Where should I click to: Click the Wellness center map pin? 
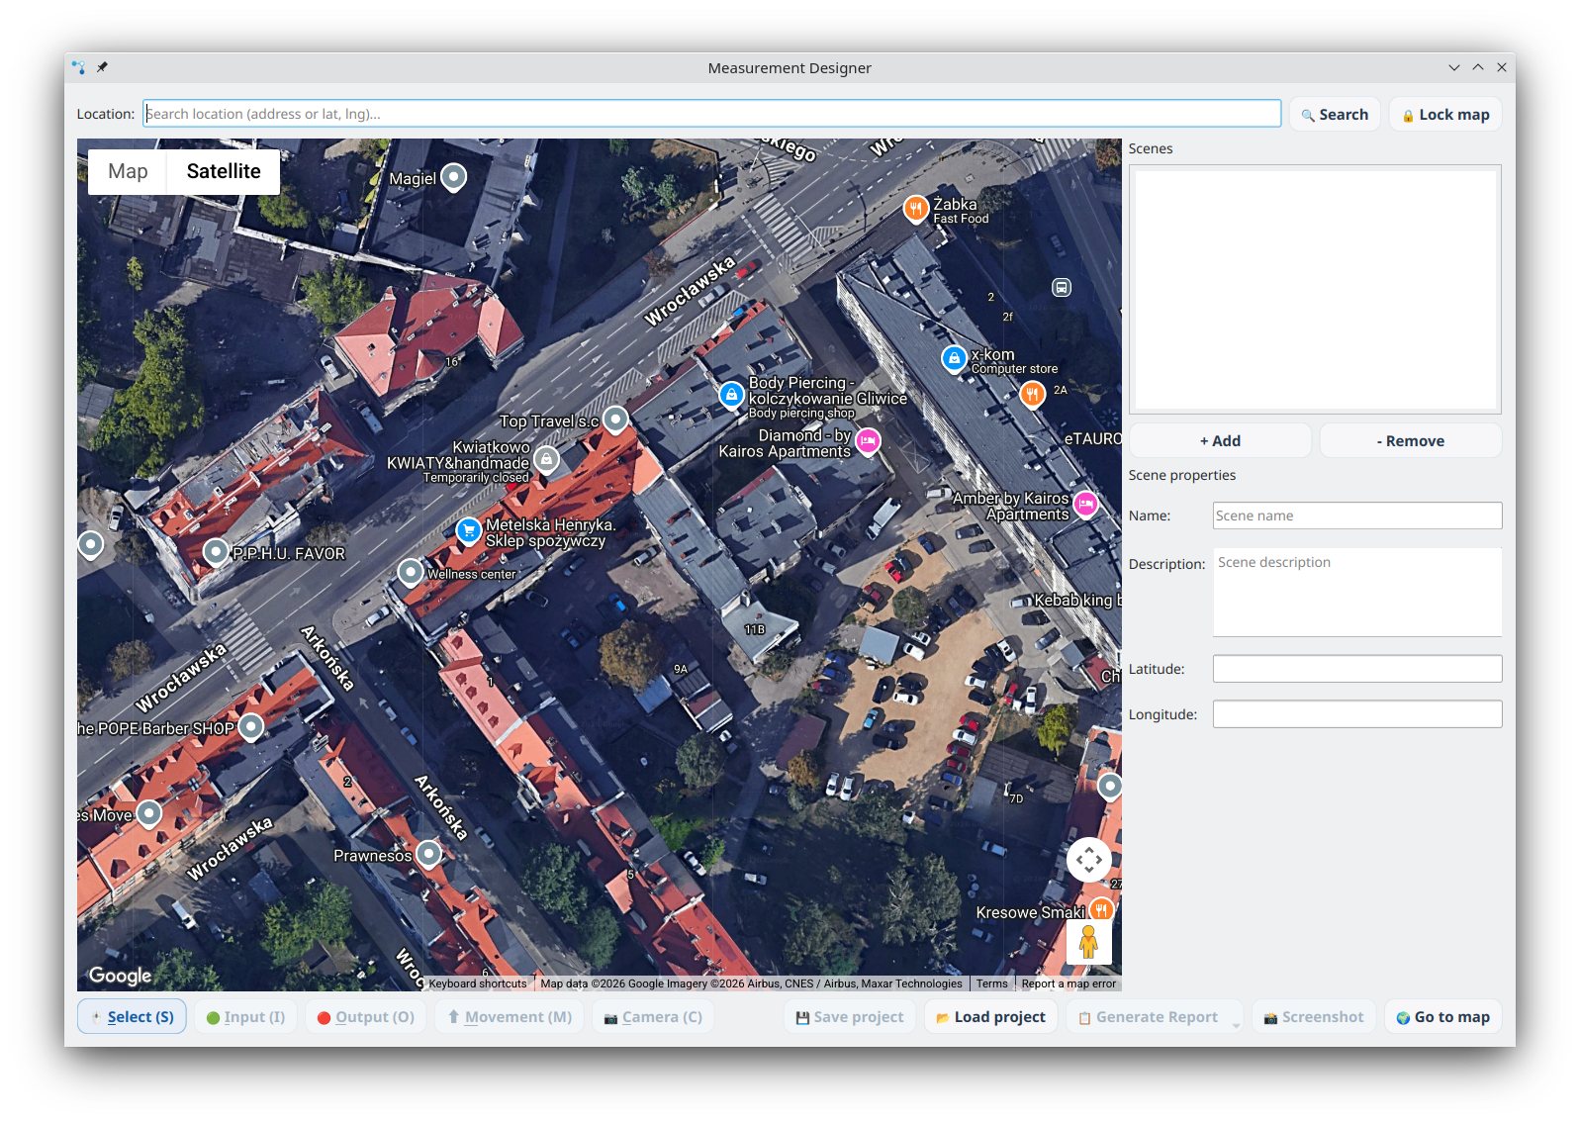[411, 572]
